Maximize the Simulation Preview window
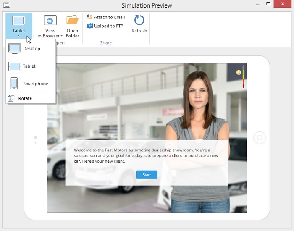Screen dimensions: 294x231 pyautogui.click(x=268, y=4)
